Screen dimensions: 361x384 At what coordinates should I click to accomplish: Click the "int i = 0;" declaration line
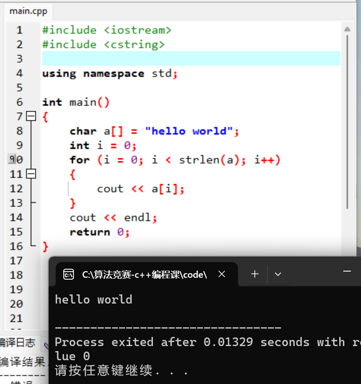tap(103, 146)
